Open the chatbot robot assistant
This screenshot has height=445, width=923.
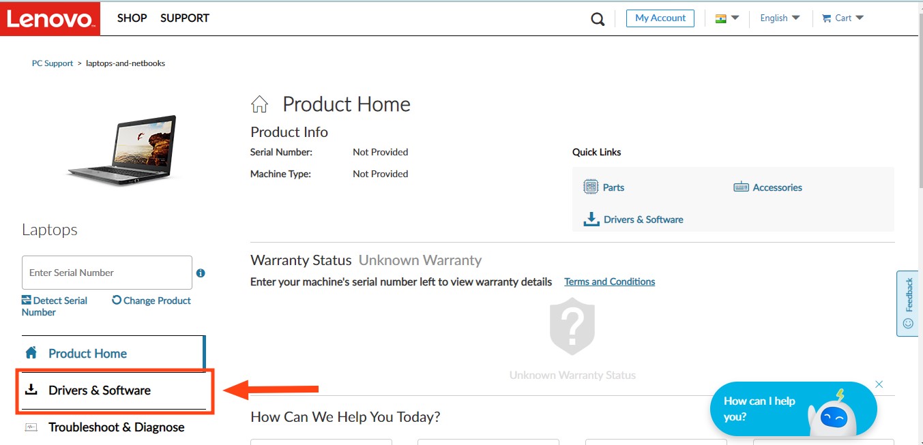832,414
